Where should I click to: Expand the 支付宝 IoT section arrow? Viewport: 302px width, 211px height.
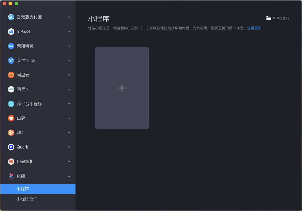click(69, 60)
